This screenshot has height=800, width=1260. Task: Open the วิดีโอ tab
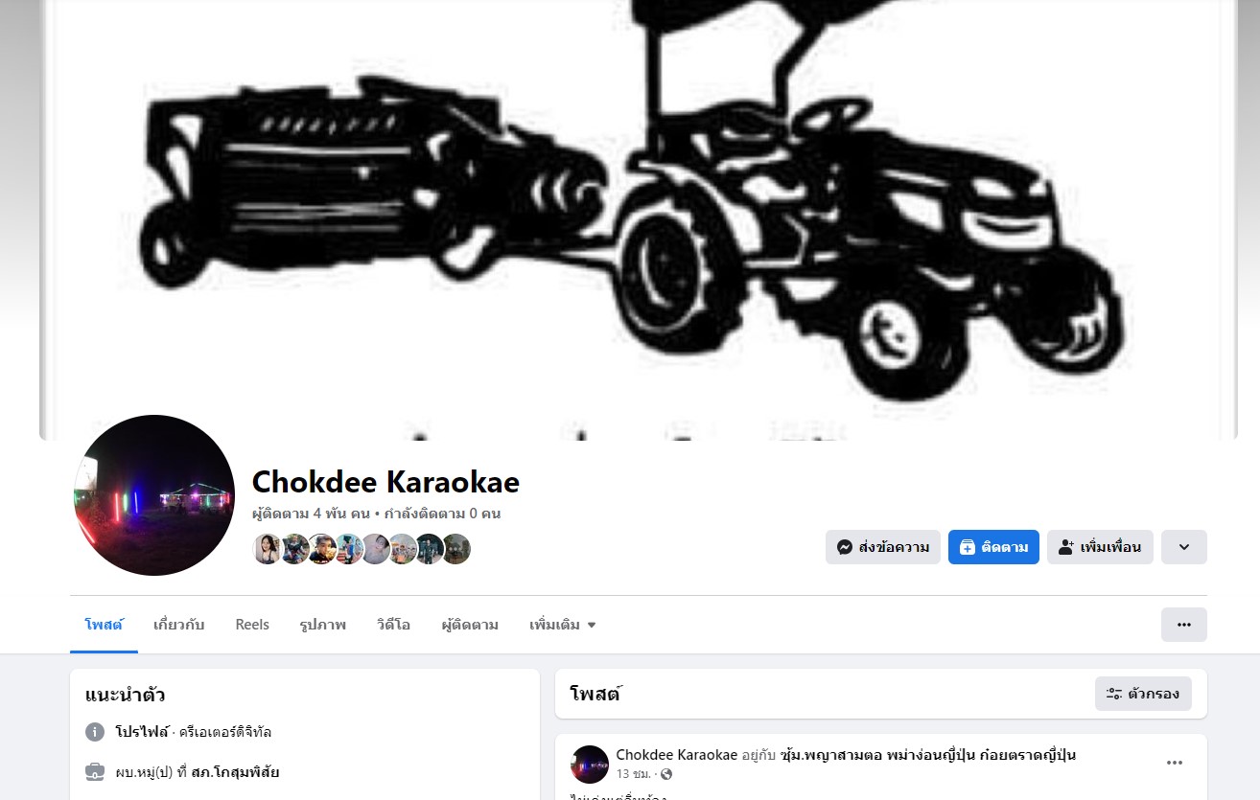[394, 625]
